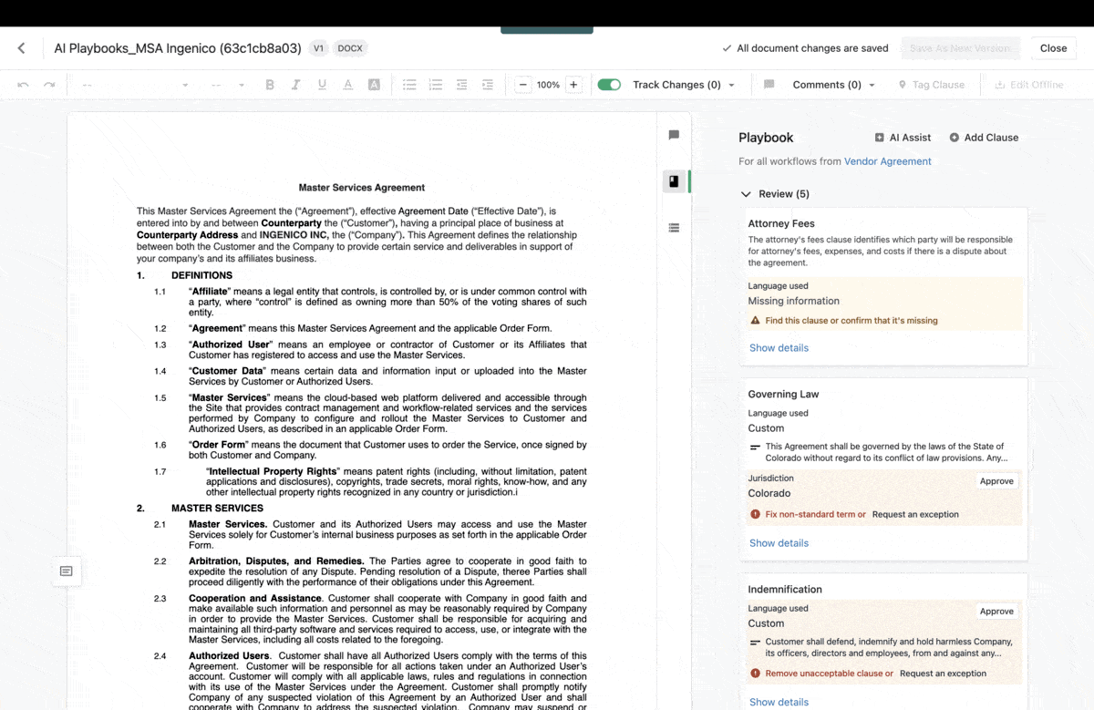1094x710 pixels.
Task: Insert a bulleted list
Action: pos(409,85)
